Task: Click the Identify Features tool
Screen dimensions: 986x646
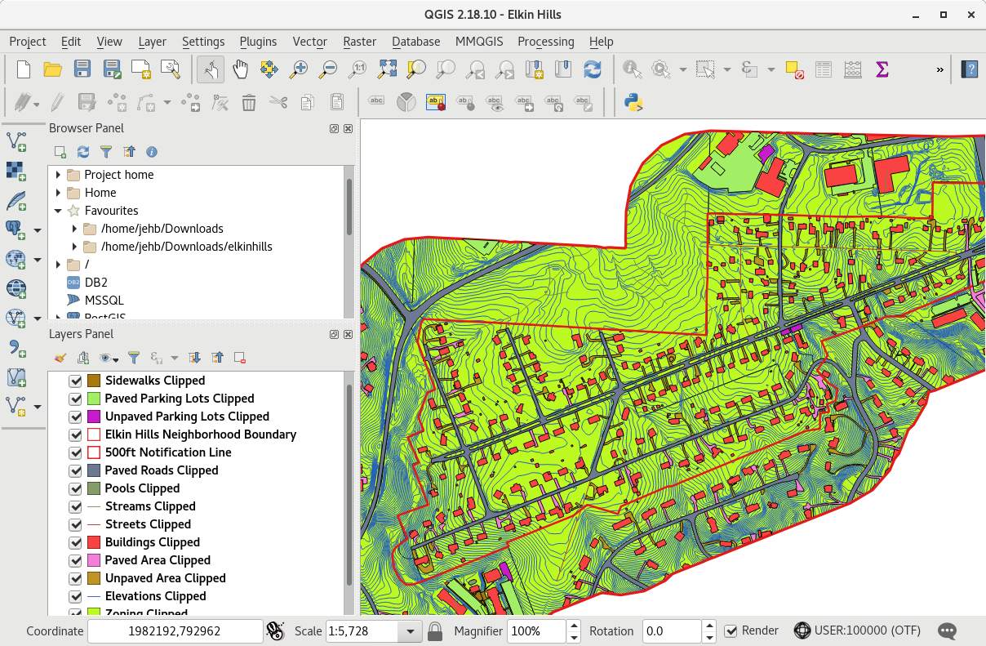Action: 631,69
